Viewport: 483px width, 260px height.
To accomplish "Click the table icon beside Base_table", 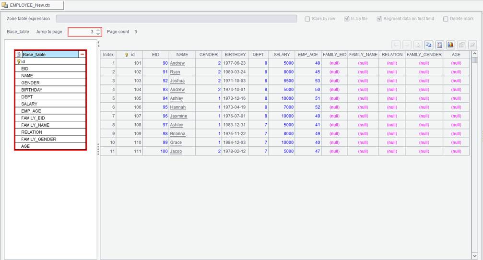I will (19, 54).
